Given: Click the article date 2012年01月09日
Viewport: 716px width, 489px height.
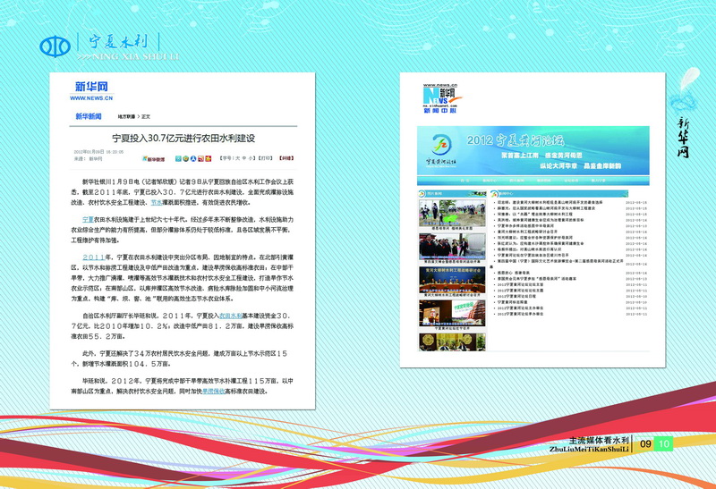Looking at the screenshot, I should (x=89, y=152).
